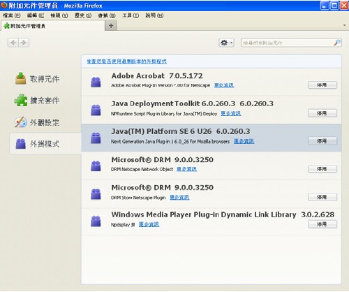
Task: Open more info for DRM Store Netscape Plugin
Action: click(179, 198)
